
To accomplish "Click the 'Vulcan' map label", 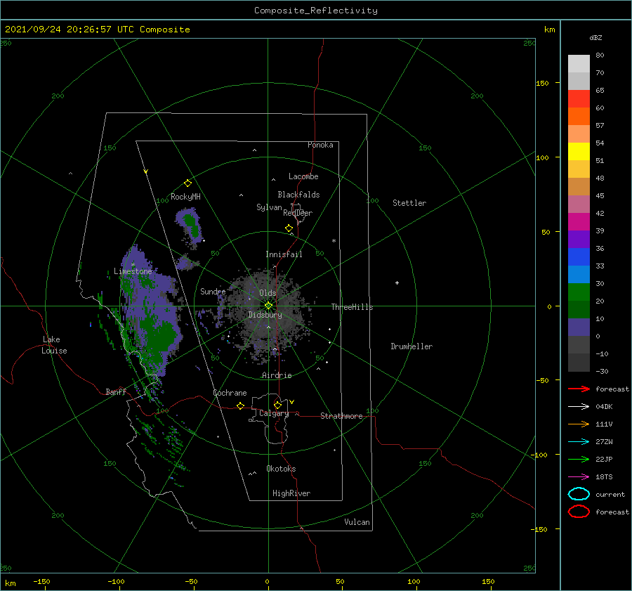I will [x=357, y=522].
